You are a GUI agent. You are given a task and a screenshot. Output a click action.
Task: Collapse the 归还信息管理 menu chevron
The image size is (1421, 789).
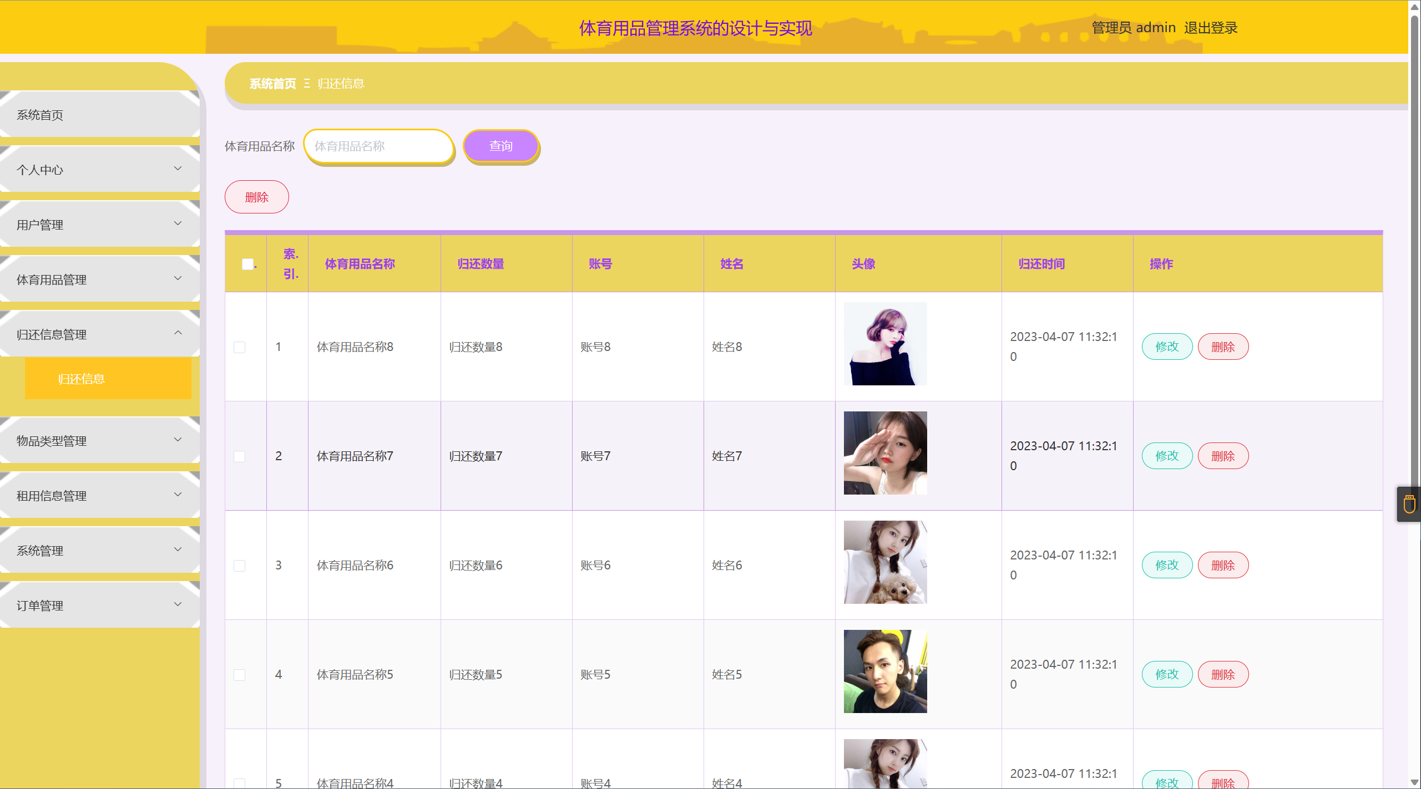click(x=178, y=333)
